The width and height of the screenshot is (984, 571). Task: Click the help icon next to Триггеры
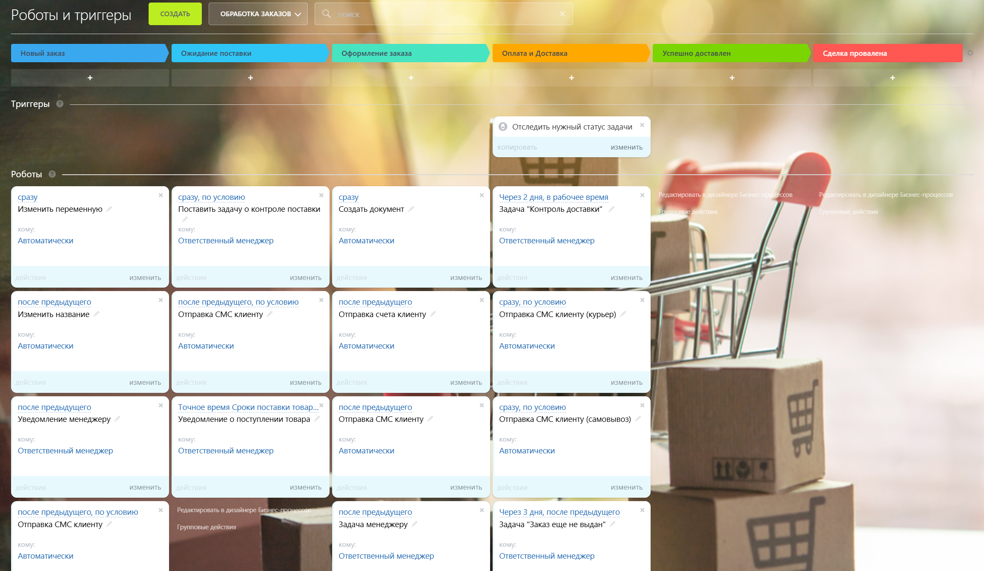pos(60,104)
